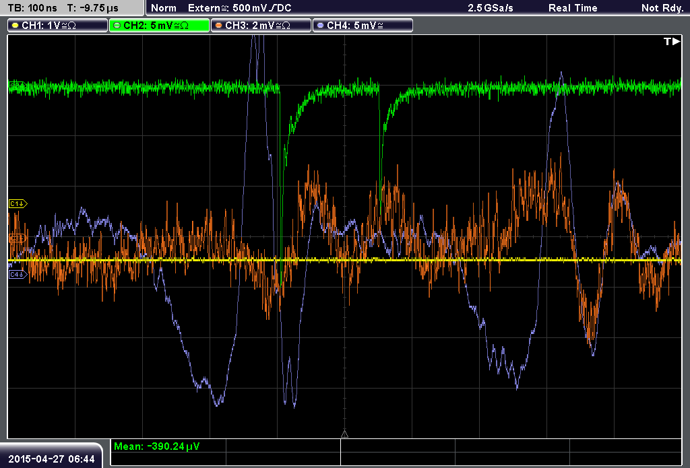Click the green C2 ground level marker
The height and width of the screenshot is (468, 690).
pyautogui.click(x=18, y=86)
